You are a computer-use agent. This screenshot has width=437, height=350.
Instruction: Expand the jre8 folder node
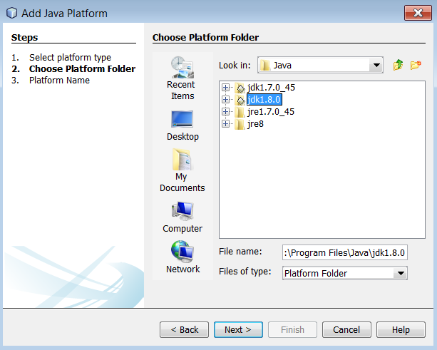pyautogui.click(x=226, y=124)
